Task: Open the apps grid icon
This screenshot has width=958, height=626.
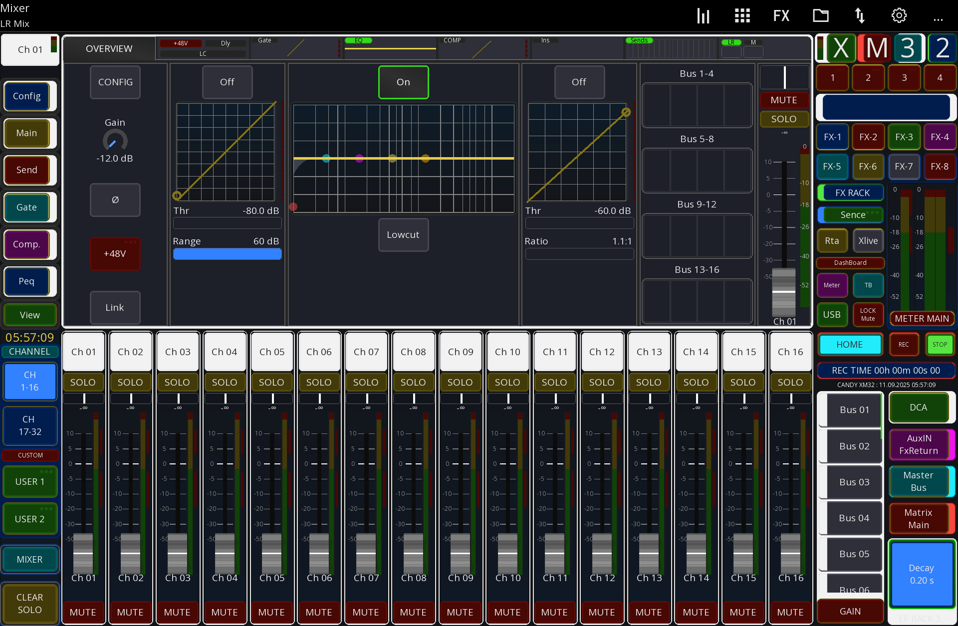Action: [742, 15]
